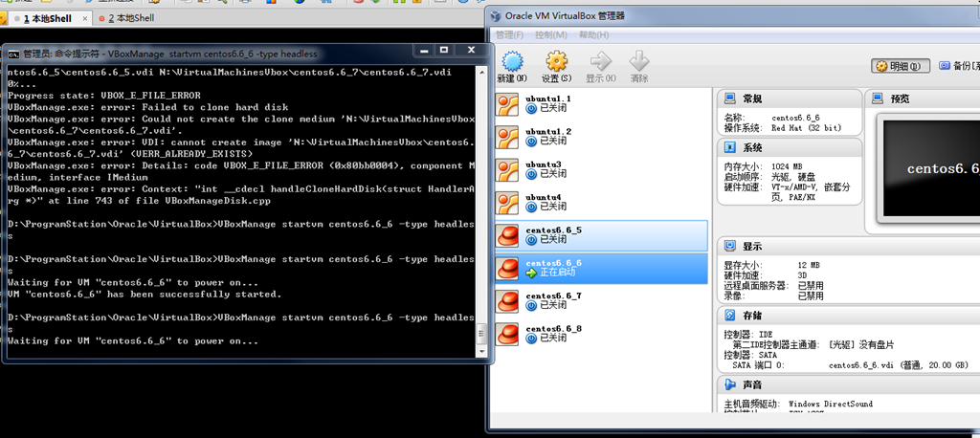Viewport: 980px width, 438px height.
Task: Click the centos6.6 preview thumbnail
Action: (x=931, y=168)
